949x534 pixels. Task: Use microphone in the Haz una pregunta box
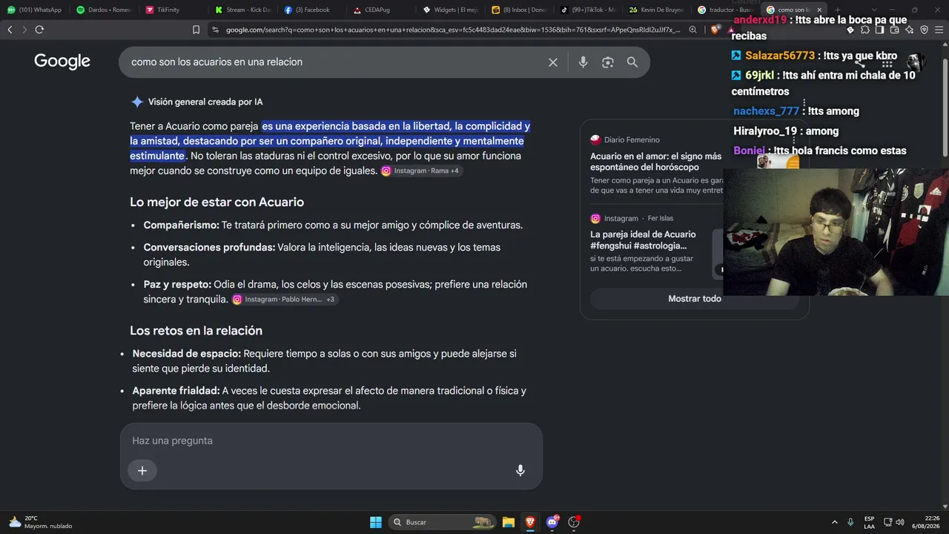pyautogui.click(x=520, y=470)
